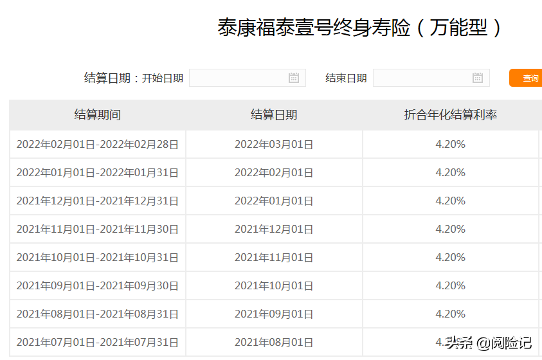This screenshot has width=542, height=360.
Task: Select the title 泰康福泰壹号终身寿险（万能型）
Action: 359,28
